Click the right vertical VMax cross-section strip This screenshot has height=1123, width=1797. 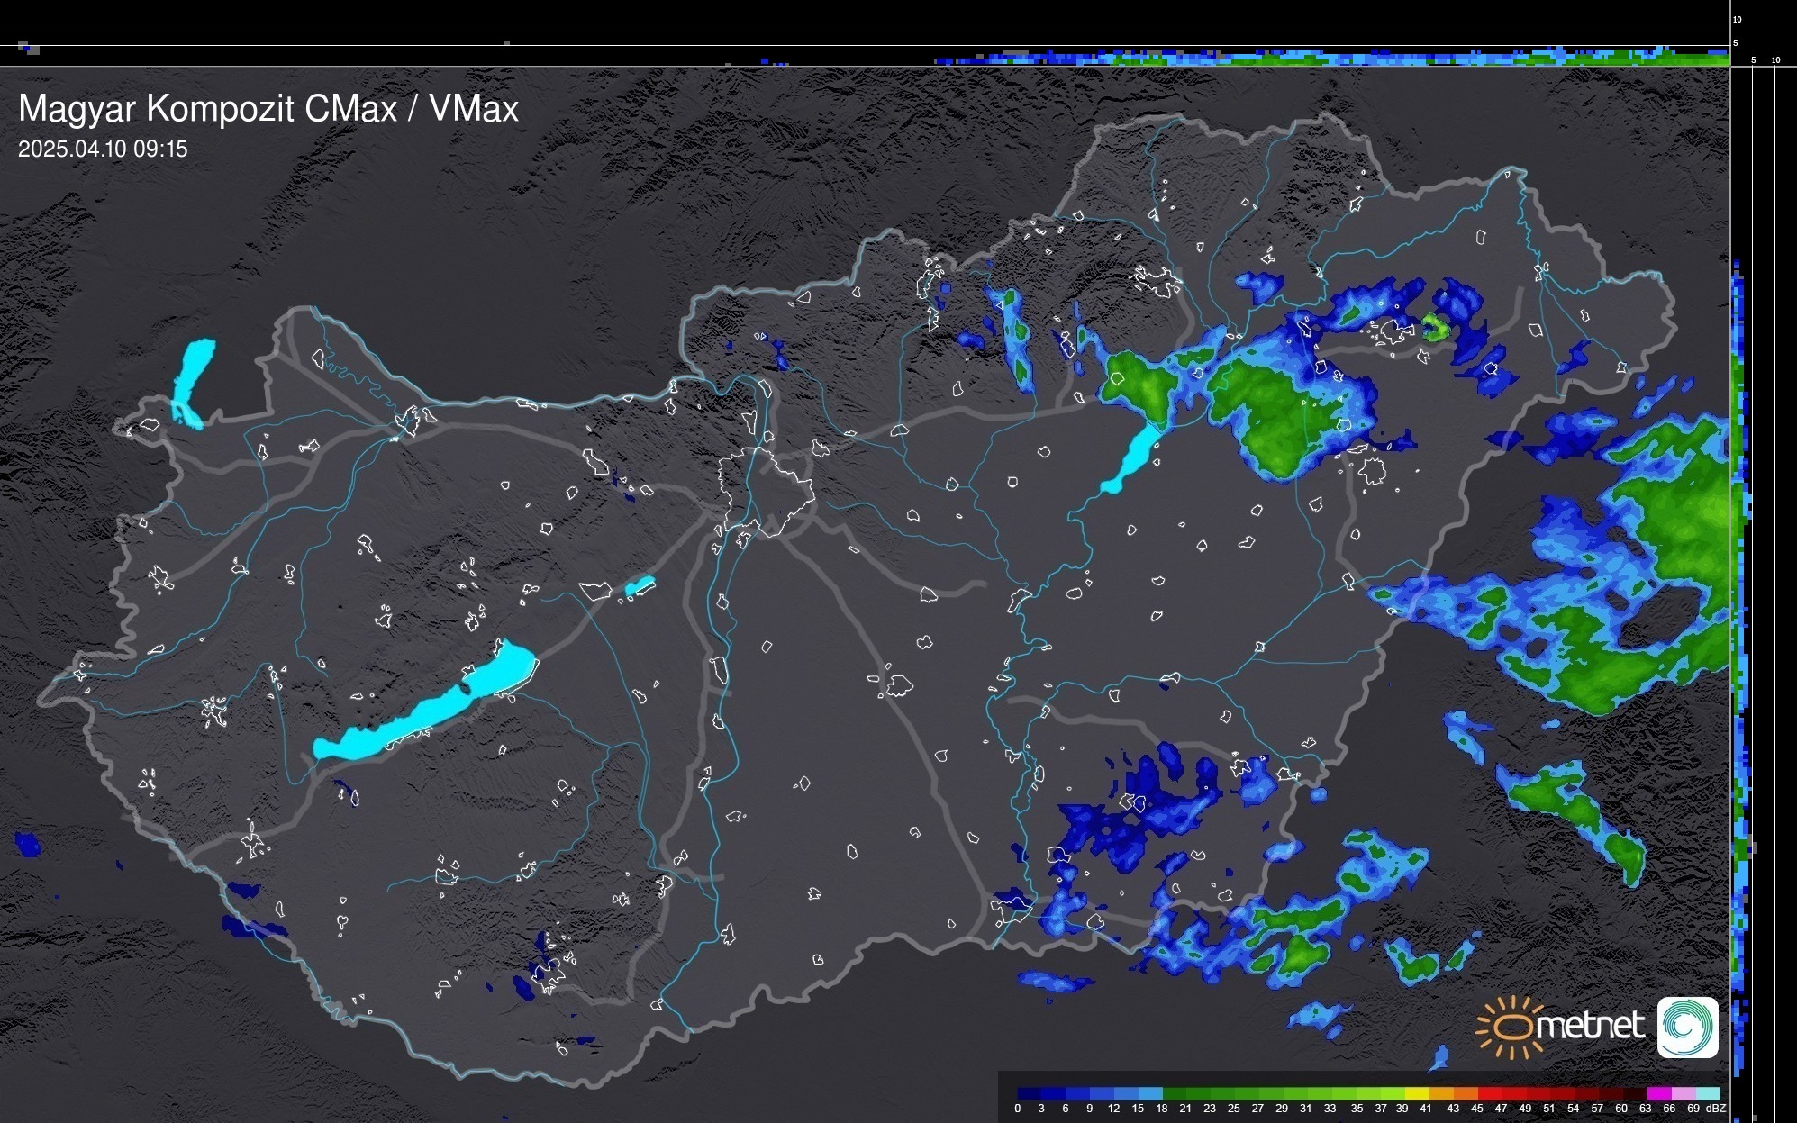pyautogui.click(x=1740, y=630)
